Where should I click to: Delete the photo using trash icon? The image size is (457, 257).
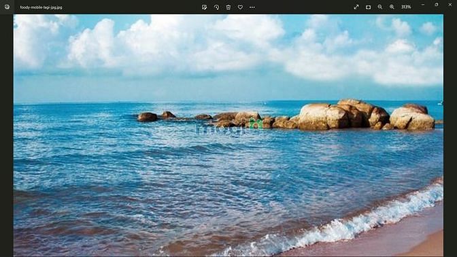pos(228,7)
